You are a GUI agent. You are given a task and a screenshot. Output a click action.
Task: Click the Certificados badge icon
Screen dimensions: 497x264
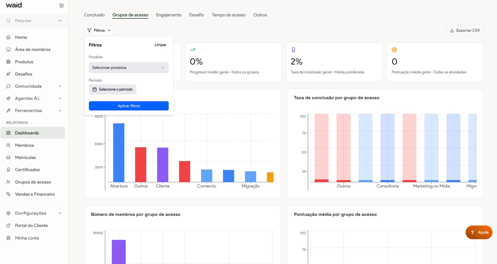pos(8,169)
